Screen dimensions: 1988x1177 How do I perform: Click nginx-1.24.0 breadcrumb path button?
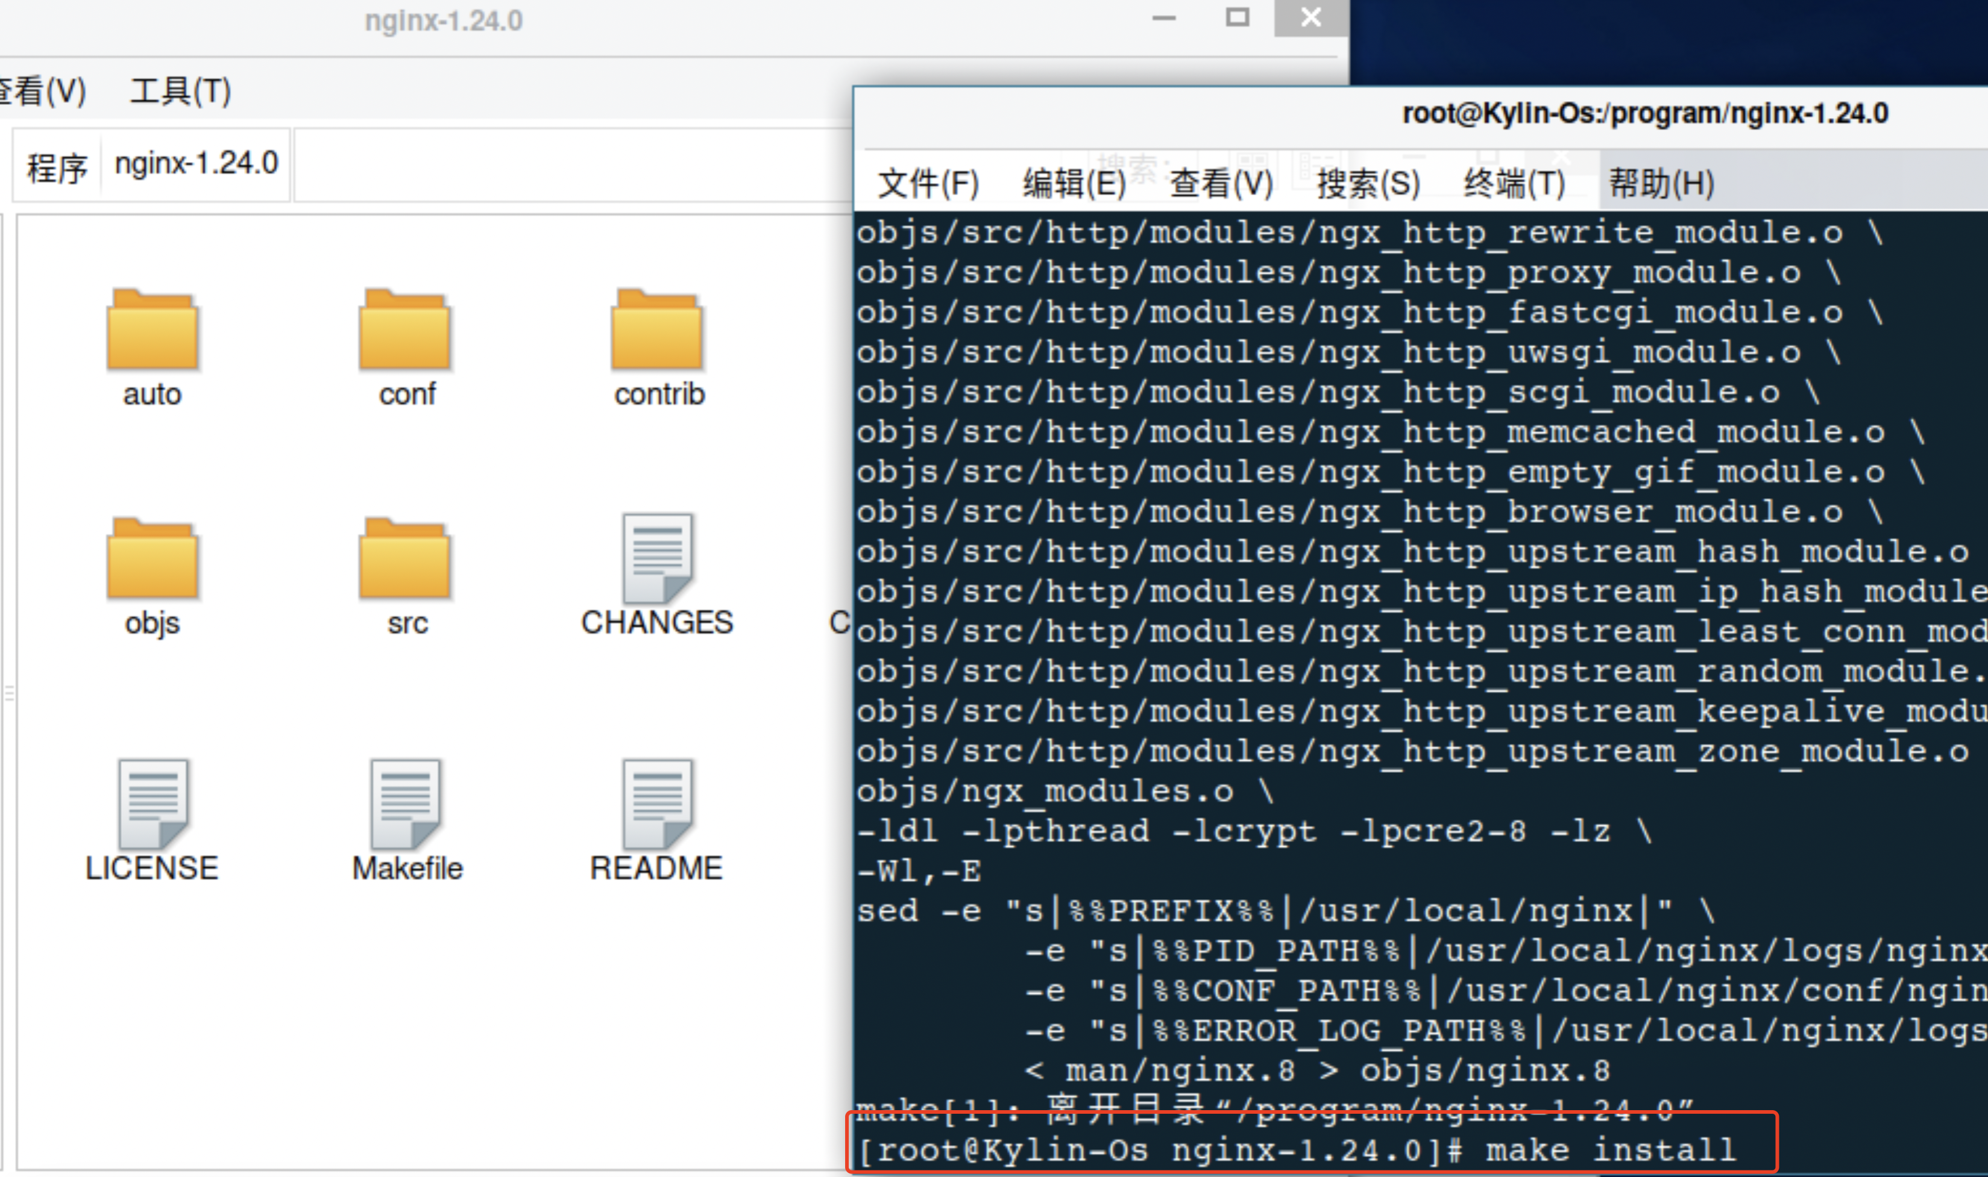[196, 164]
